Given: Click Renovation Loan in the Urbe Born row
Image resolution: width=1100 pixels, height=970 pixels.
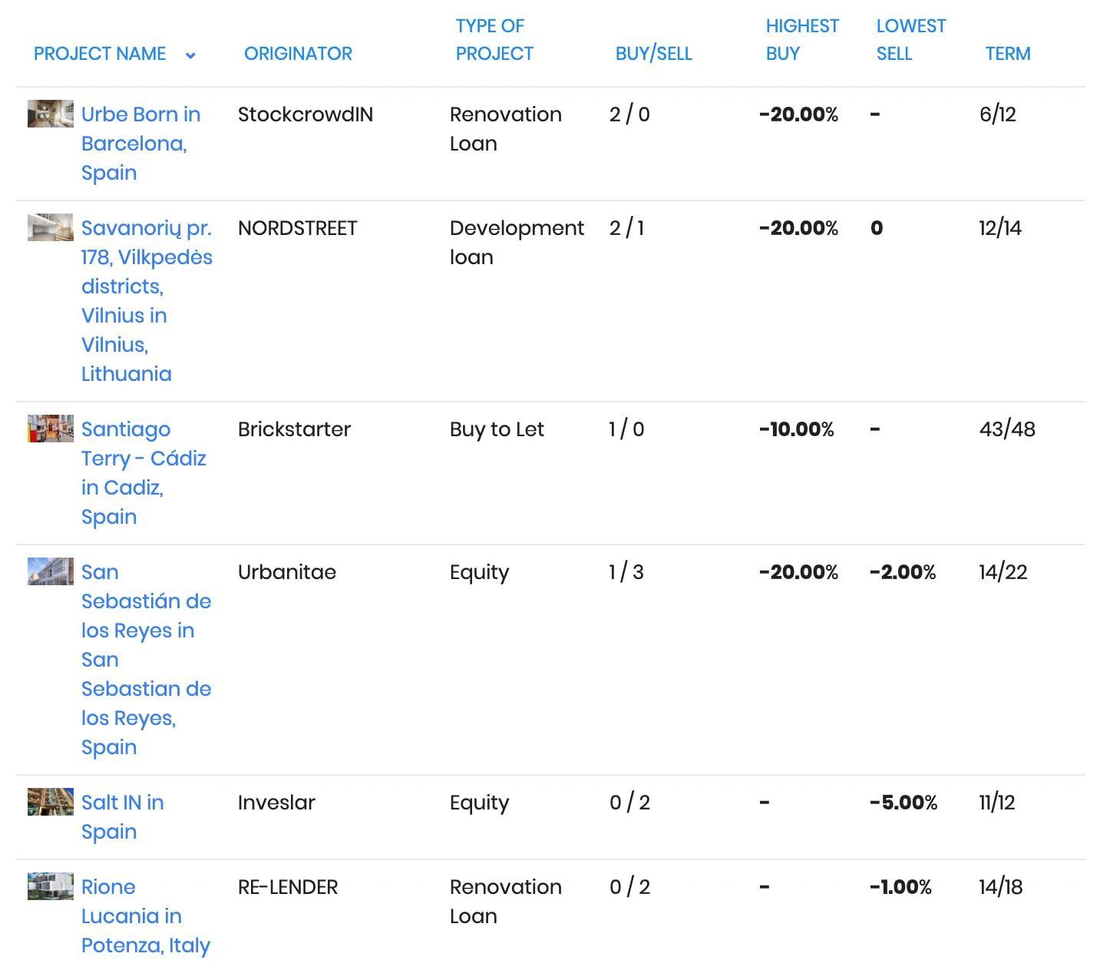Looking at the screenshot, I should point(506,129).
